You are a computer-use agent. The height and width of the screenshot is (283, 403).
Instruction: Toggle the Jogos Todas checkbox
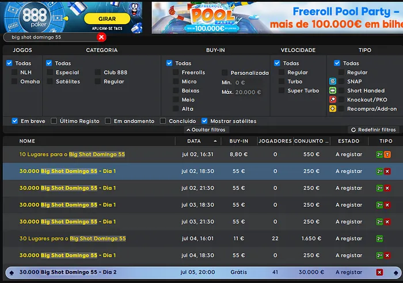[x=9, y=63]
